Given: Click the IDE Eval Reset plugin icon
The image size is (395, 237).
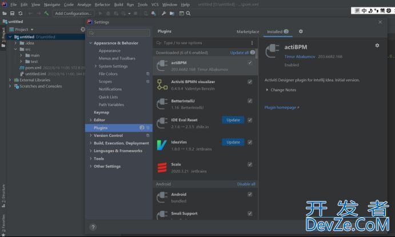Looking at the screenshot, I should pos(162,123).
